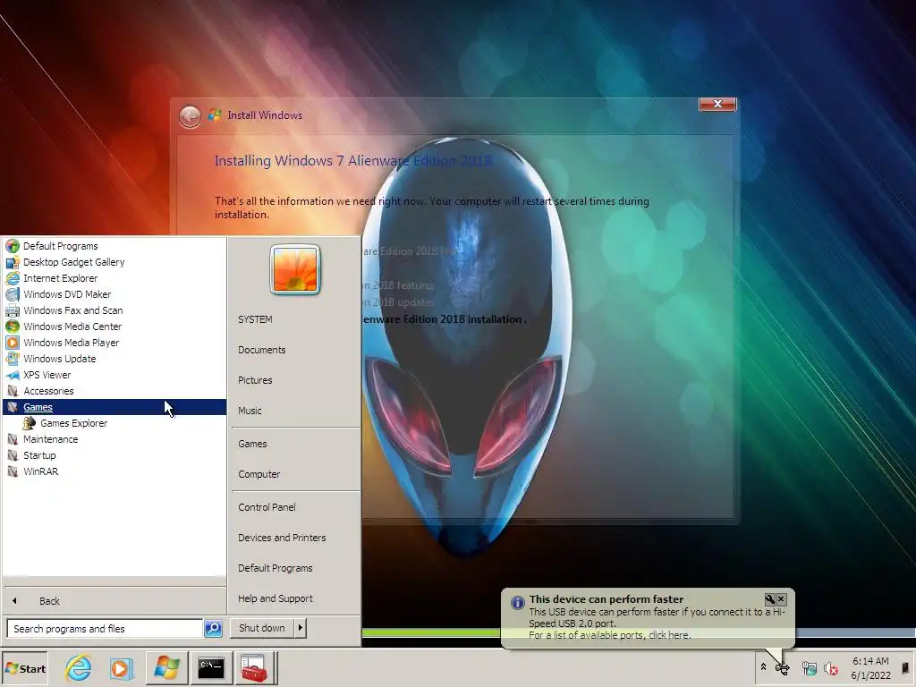
Task: Launch Windows Update
Action: (x=114, y=359)
